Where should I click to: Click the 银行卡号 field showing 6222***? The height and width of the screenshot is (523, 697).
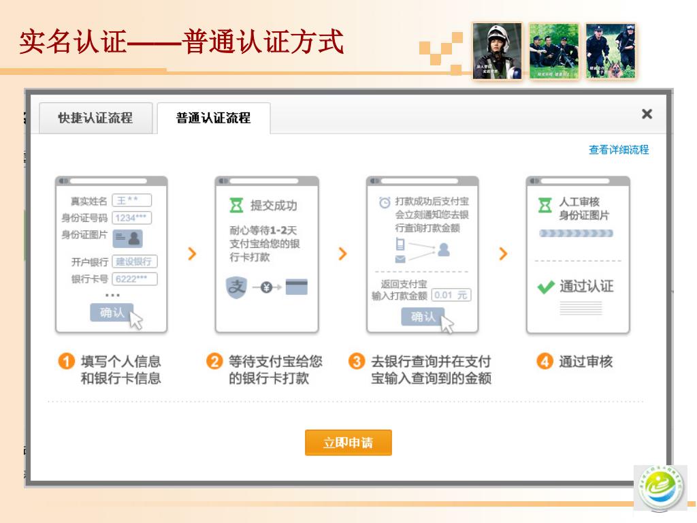134,279
